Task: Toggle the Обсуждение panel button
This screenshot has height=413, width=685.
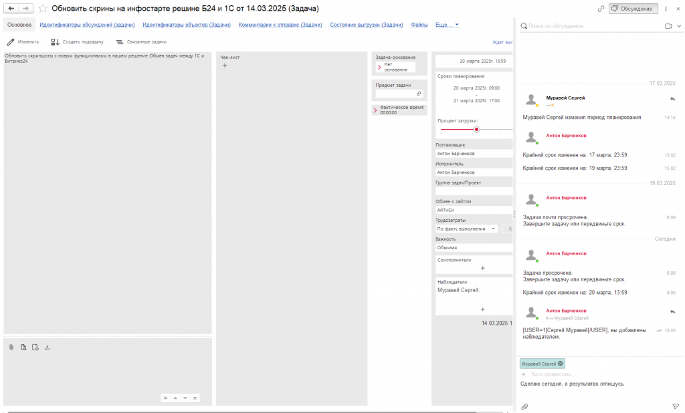Action: (633, 9)
